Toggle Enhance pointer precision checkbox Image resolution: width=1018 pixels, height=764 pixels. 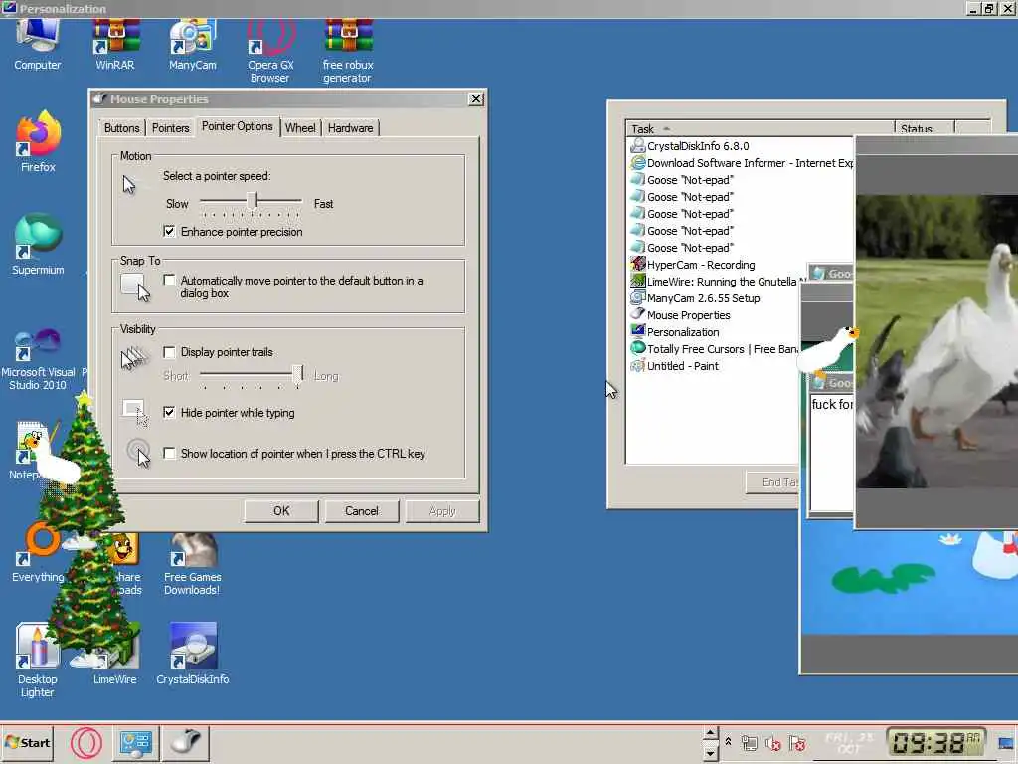click(169, 231)
